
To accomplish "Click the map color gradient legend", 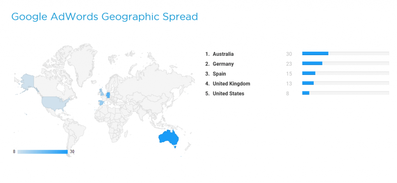I will 43,152.
